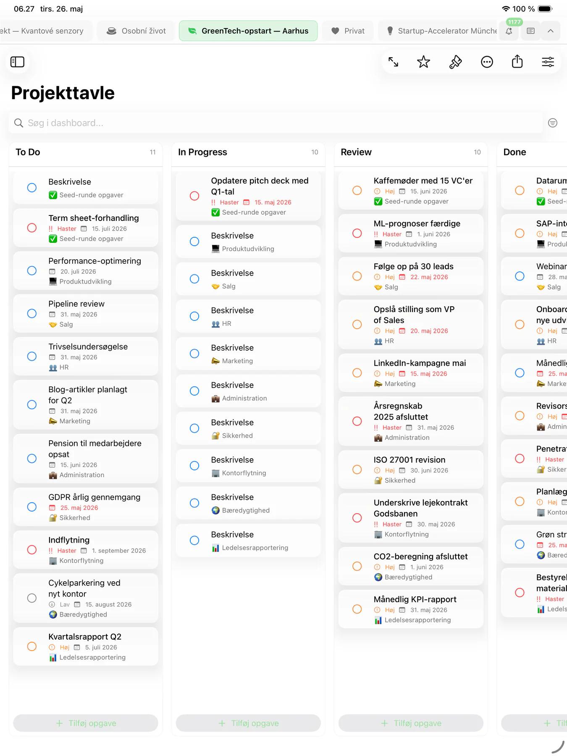Screen dimensions: 567x756
Task: Mark dashboard as favorite with star icon
Action: 423,62
